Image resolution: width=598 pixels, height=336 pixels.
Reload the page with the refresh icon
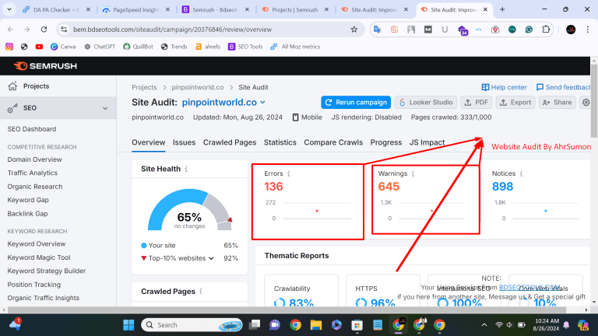click(x=44, y=30)
